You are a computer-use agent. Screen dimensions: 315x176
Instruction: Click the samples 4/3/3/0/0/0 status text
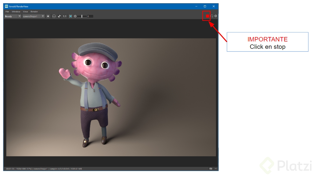tap(59, 169)
